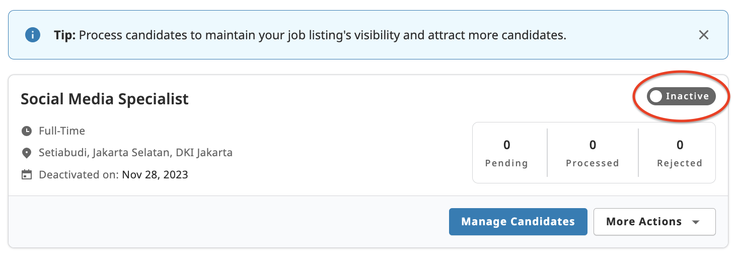
Task: Click the clock icon beside Full-Time
Action: 27,131
